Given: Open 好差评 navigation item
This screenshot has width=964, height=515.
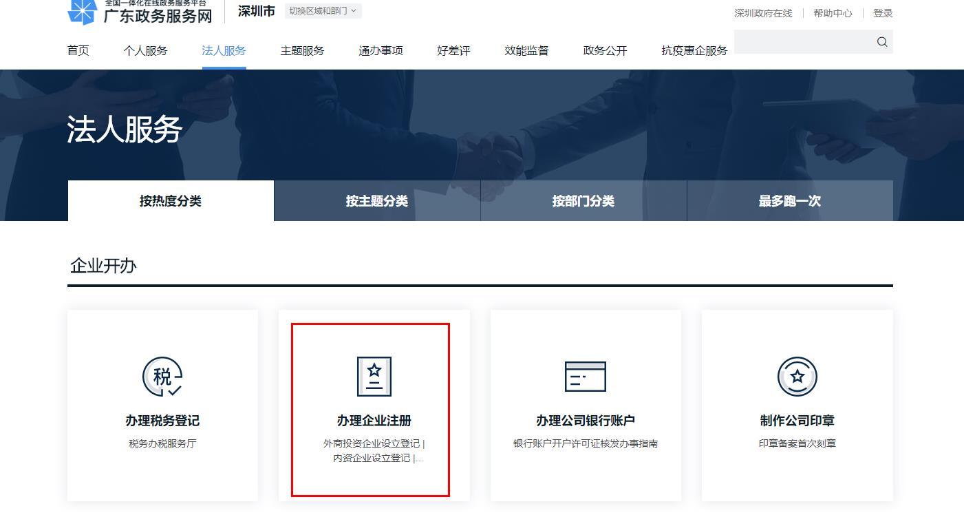Looking at the screenshot, I should pyautogui.click(x=453, y=50).
